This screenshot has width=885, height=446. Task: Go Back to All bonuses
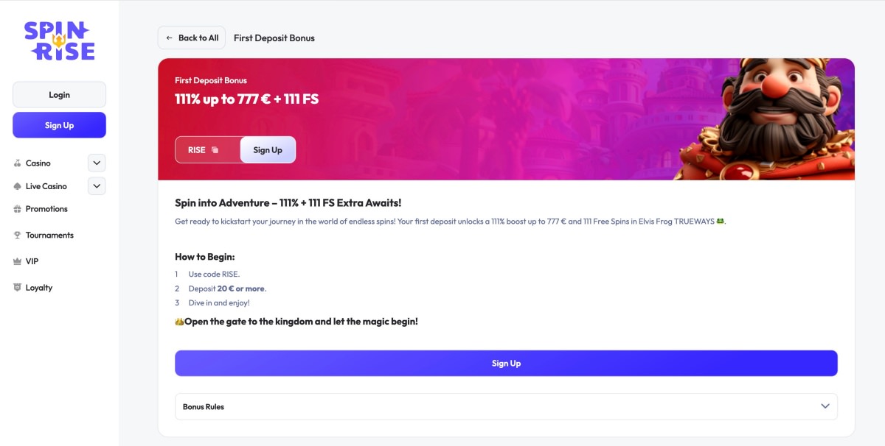click(192, 38)
